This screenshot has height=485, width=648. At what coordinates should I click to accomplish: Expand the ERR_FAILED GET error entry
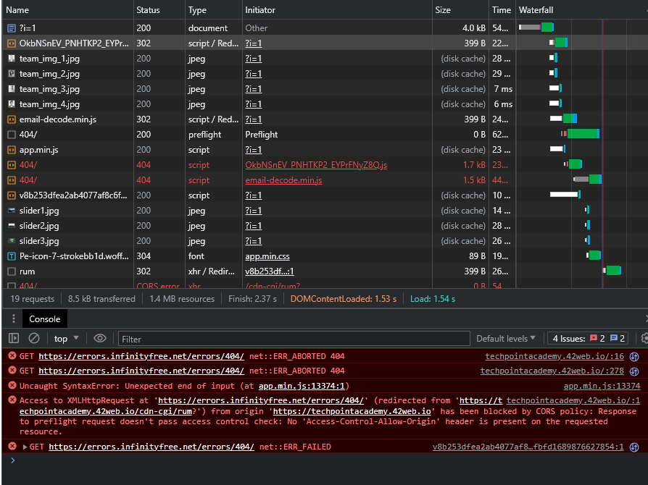[25, 447]
